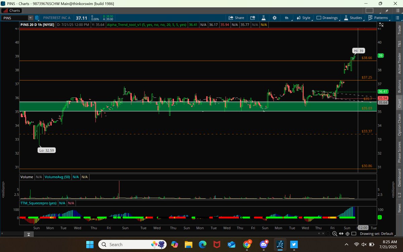The image size is (403, 252).
Task: Open the Active Trader side tab
Action: point(399,63)
